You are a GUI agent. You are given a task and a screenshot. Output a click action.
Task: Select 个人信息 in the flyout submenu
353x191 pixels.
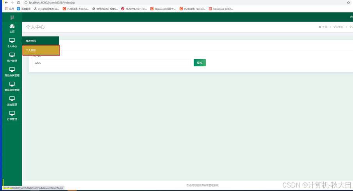(41, 50)
